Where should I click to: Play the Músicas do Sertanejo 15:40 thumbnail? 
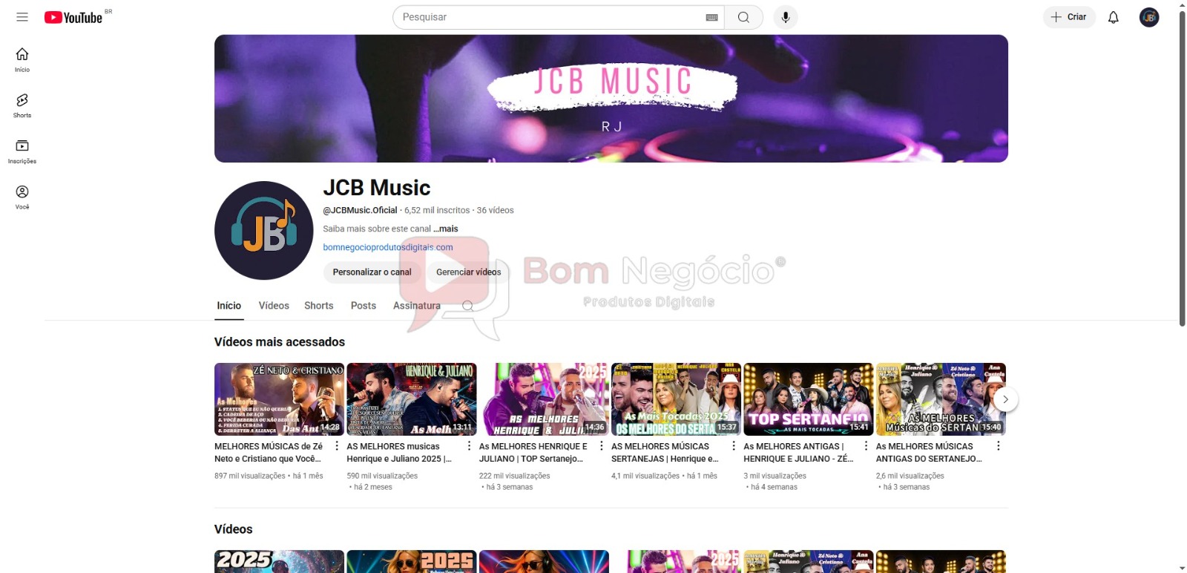click(941, 399)
